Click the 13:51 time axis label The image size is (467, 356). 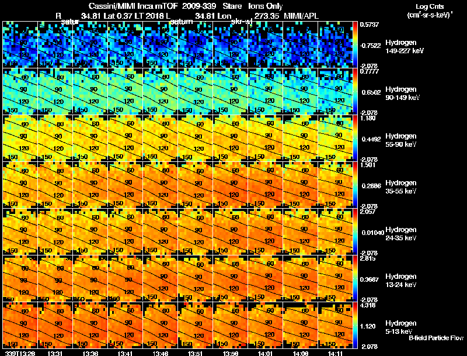pyautogui.click(x=195, y=354)
